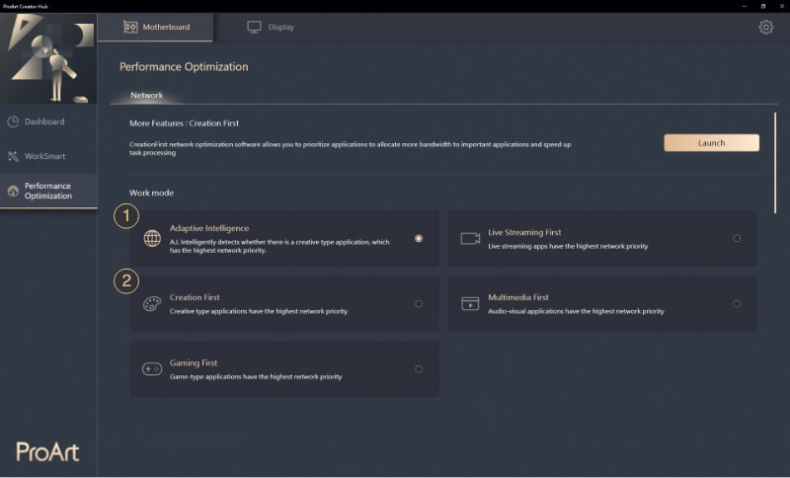The height and width of the screenshot is (478, 790).
Task: Click the Gaming First gamepad icon
Action: (152, 368)
